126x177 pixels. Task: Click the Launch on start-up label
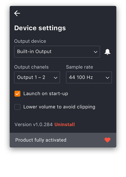coord(46,94)
